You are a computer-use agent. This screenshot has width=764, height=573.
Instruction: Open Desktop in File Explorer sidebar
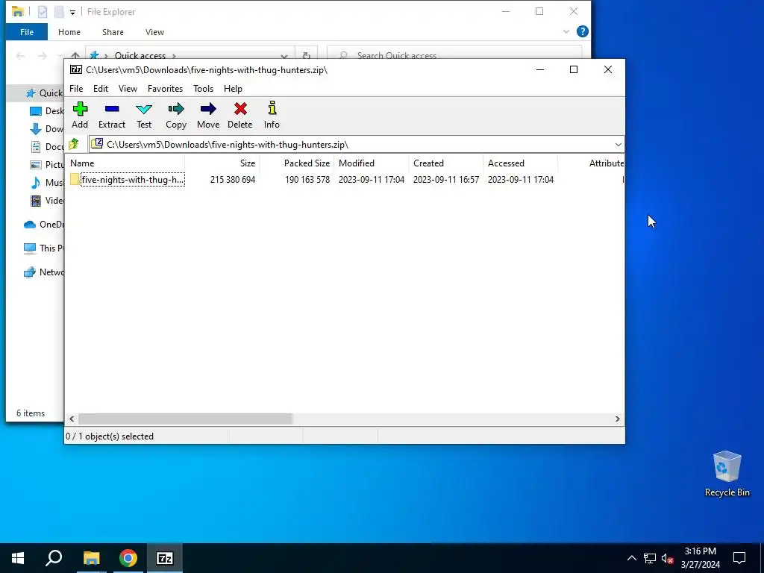tap(47, 111)
